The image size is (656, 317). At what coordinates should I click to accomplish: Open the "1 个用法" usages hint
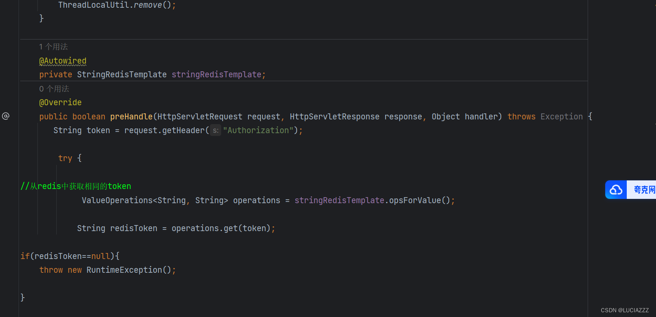click(x=53, y=46)
